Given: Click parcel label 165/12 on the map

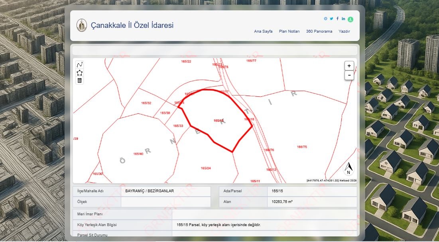Looking at the screenshot, I should [x=271, y=170].
